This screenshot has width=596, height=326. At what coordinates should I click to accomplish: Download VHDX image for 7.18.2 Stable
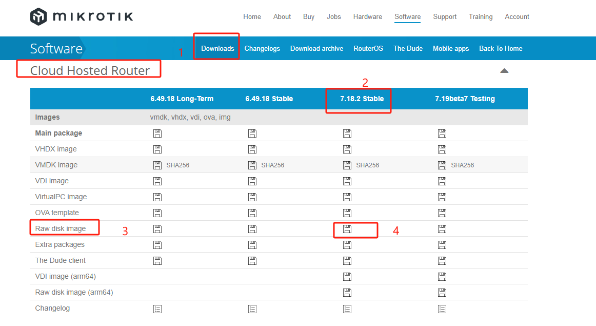click(347, 149)
